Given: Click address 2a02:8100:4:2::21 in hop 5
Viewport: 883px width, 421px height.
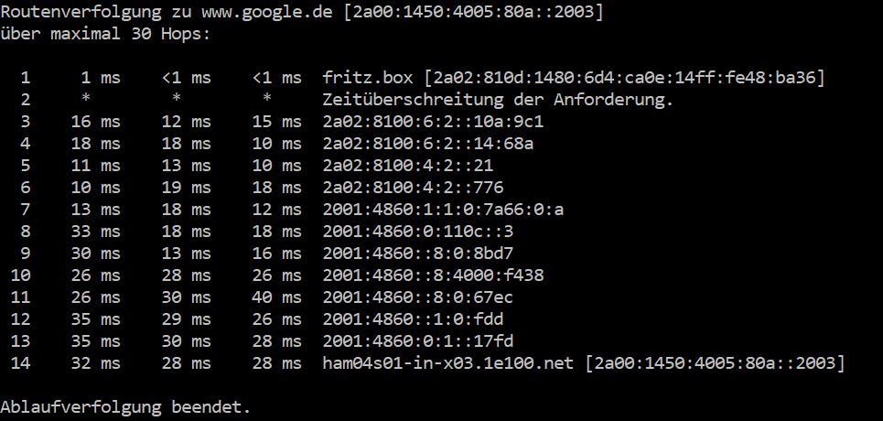Looking at the screenshot, I should 408,166.
